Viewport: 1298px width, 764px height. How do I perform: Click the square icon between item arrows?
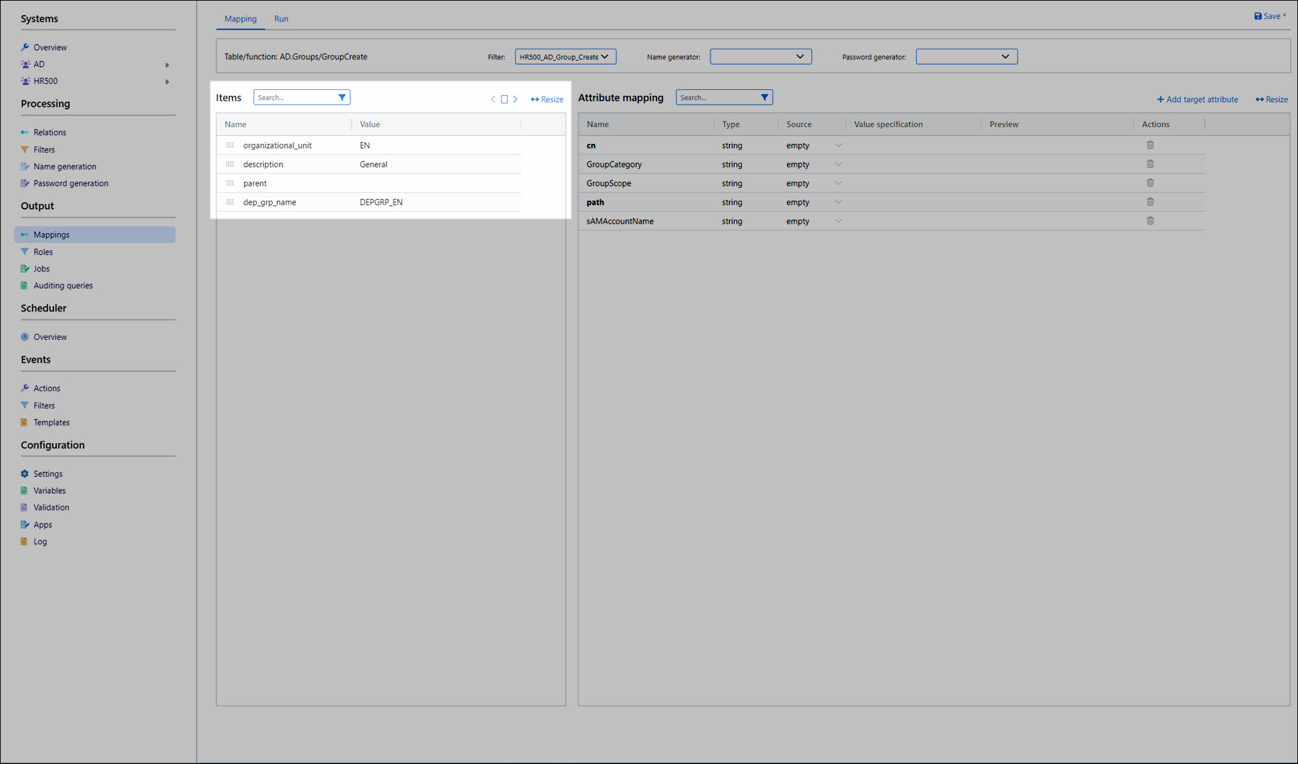(504, 99)
